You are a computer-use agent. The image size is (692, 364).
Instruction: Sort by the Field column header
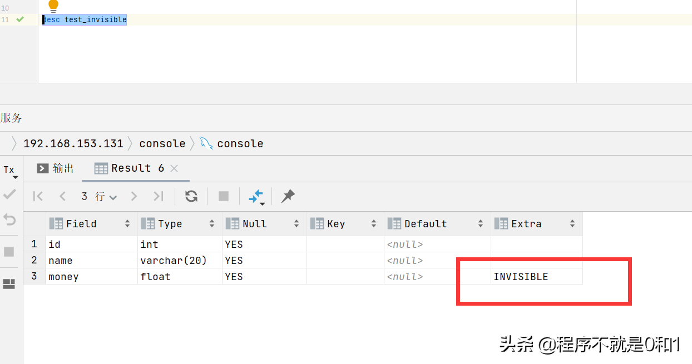tap(81, 224)
